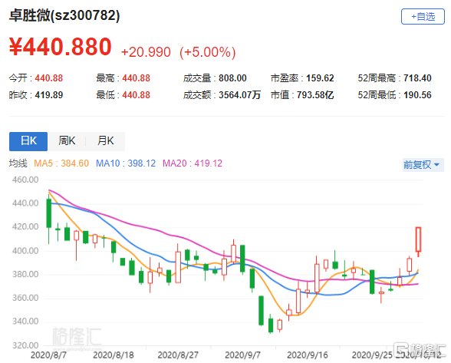Viewport: 451px width, 363px height.
Task: Click the 昨收 value 419.89
Action: 48,95
